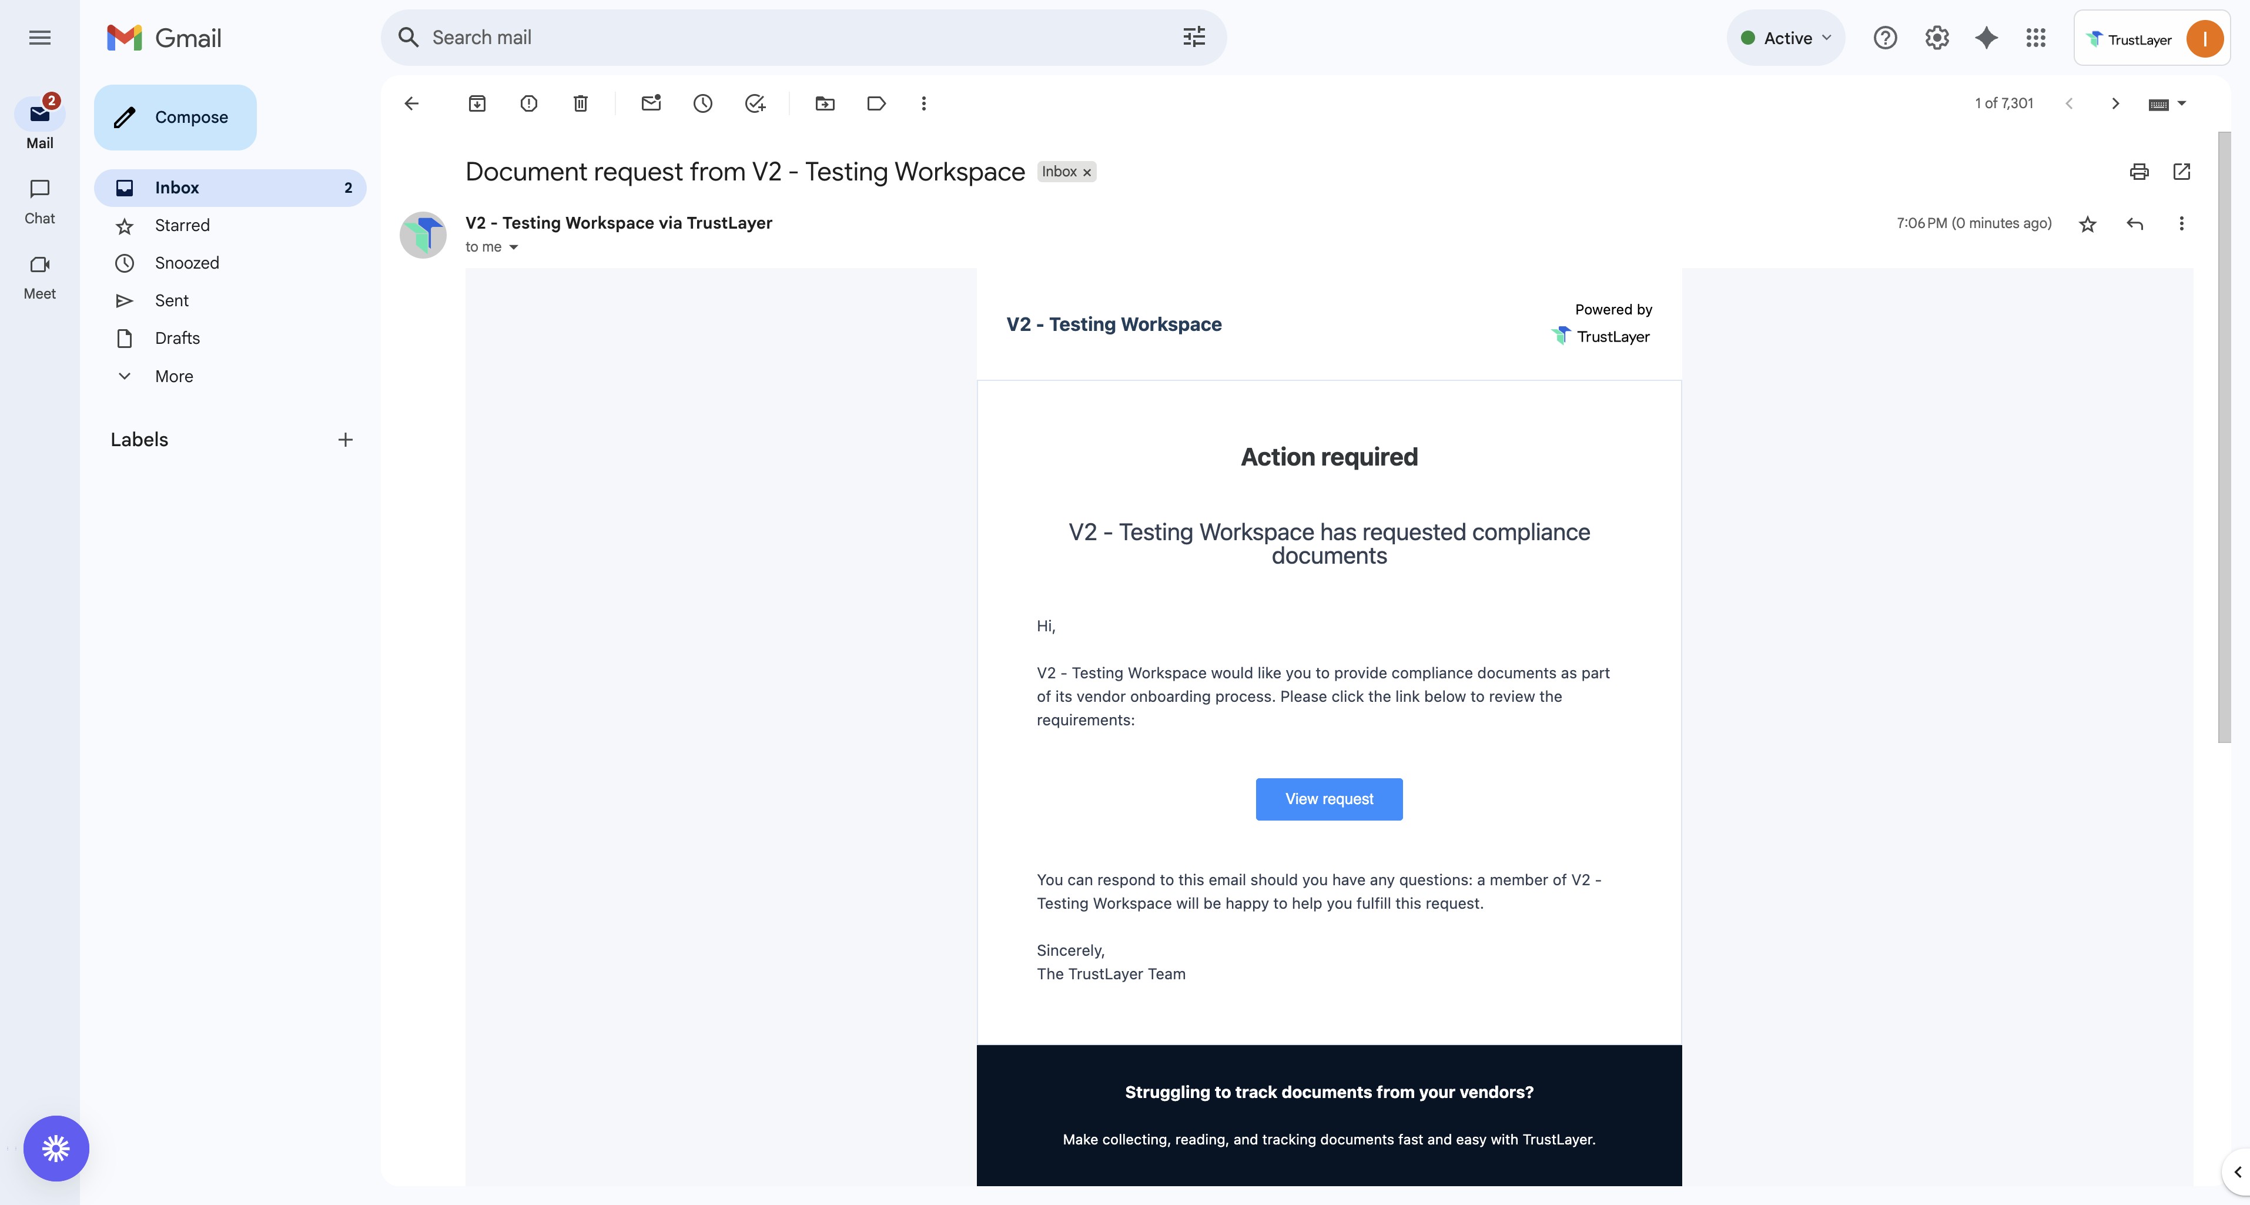Expand the "to me" recipient details
Viewport: 2250px width, 1205px height.
point(514,247)
